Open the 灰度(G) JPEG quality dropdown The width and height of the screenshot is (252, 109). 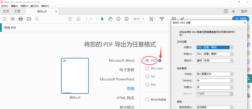click(x=215, y=47)
